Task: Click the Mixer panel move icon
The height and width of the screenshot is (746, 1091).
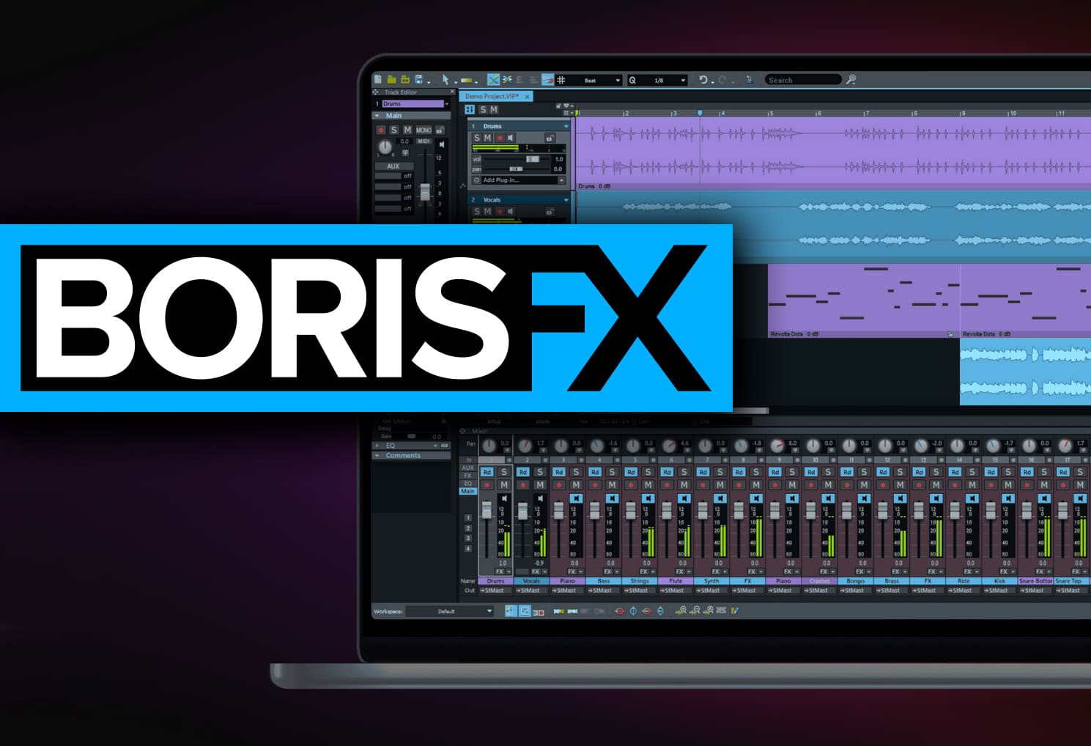Action: pos(463,431)
